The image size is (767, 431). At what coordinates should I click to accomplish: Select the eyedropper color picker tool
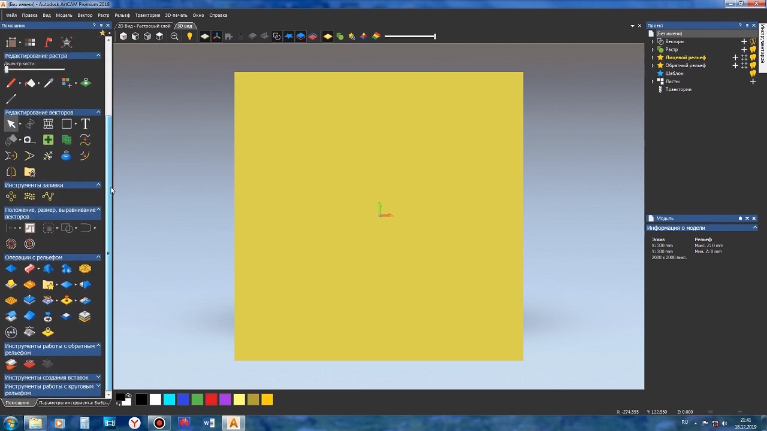[x=49, y=83]
